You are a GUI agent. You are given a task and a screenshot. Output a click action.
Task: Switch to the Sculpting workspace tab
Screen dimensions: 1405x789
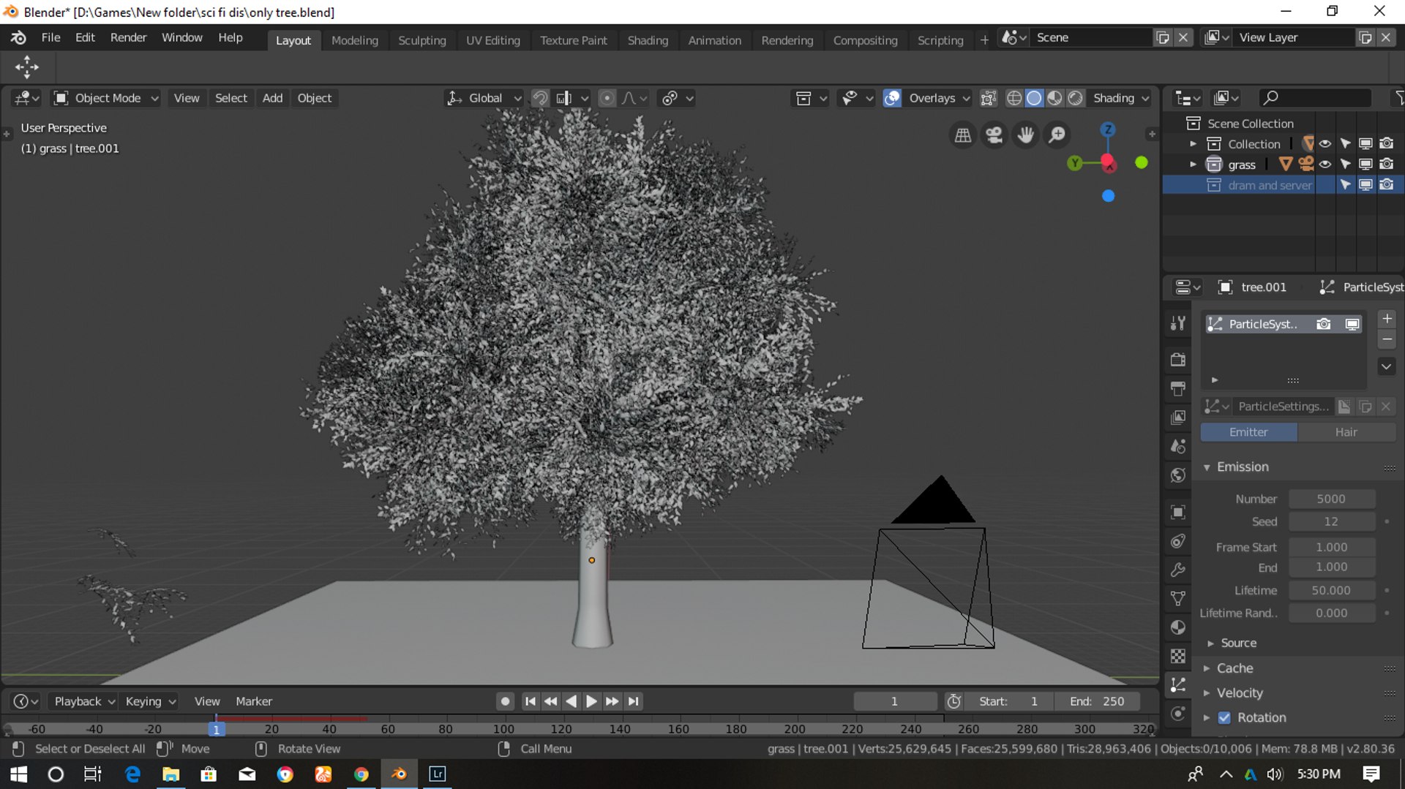click(x=421, y=40)
